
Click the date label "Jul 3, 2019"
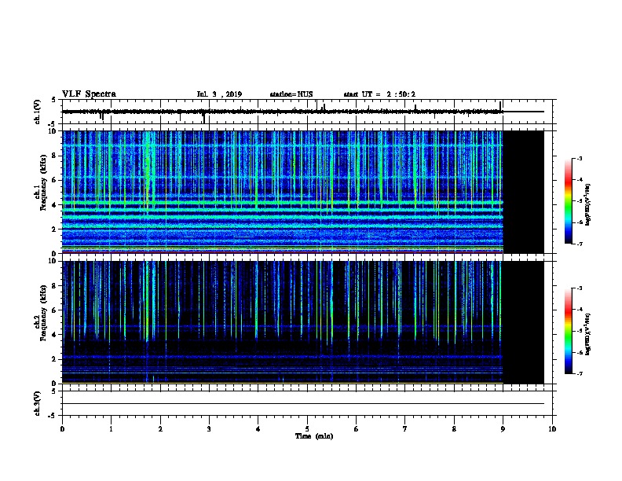[219, 94]
